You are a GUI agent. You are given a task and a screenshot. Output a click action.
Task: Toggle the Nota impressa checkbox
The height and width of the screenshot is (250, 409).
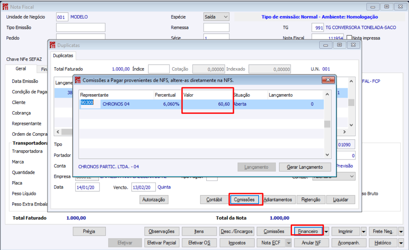point(349,38)
